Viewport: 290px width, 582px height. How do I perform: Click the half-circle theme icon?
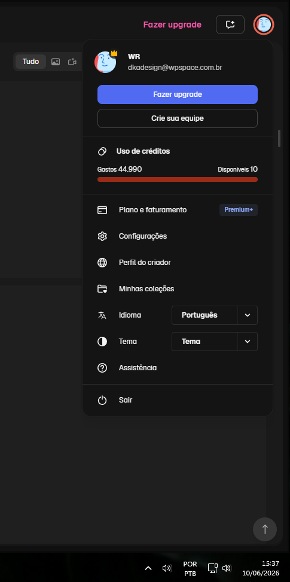click(x=102, y=342)
